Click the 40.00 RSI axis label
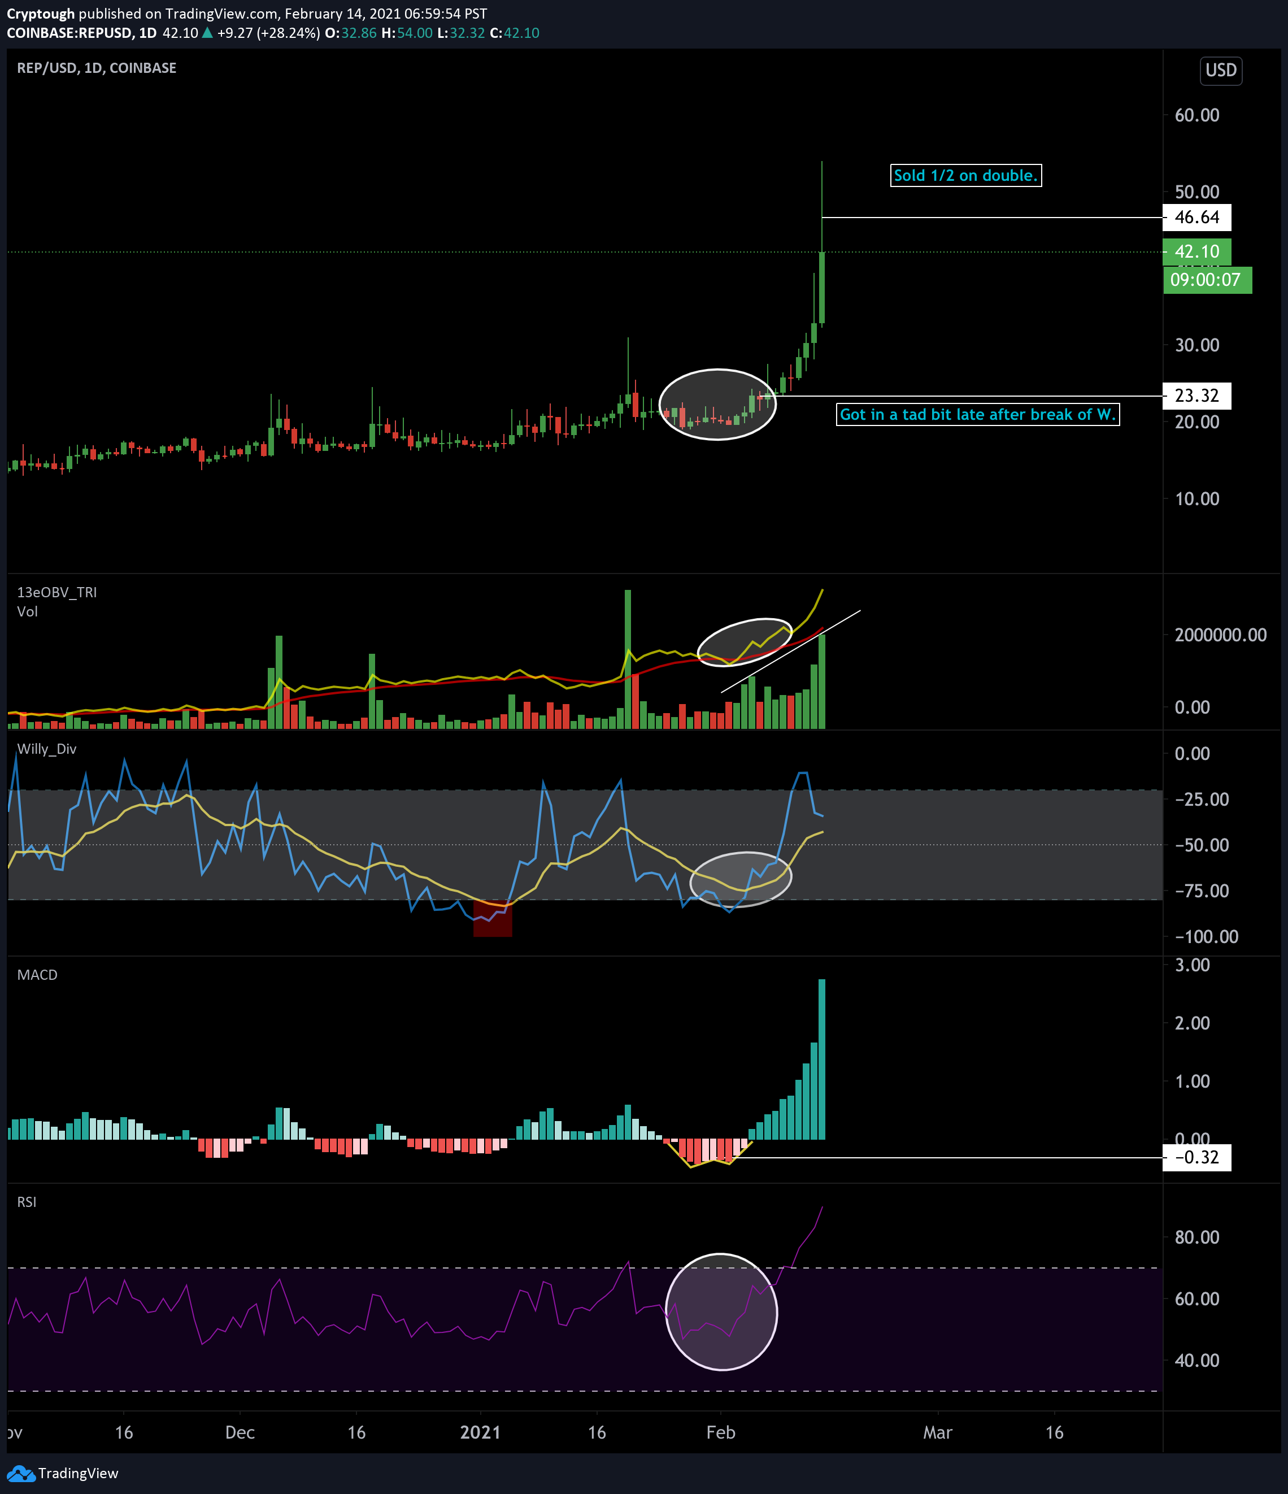This screenshot has width=1288, height=1494. pyautogui.click(x=1197, y=1360)
